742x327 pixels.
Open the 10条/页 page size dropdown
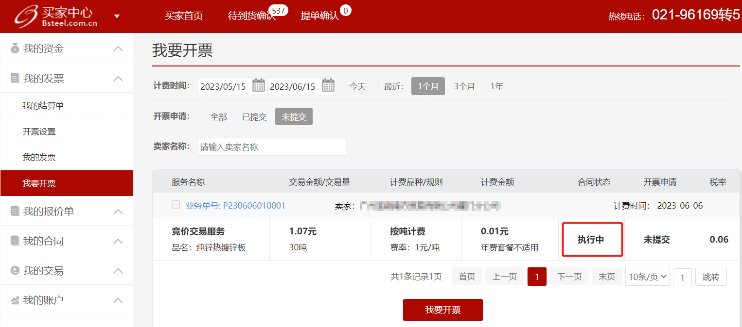pyautogui.click(x=647, y=277)
